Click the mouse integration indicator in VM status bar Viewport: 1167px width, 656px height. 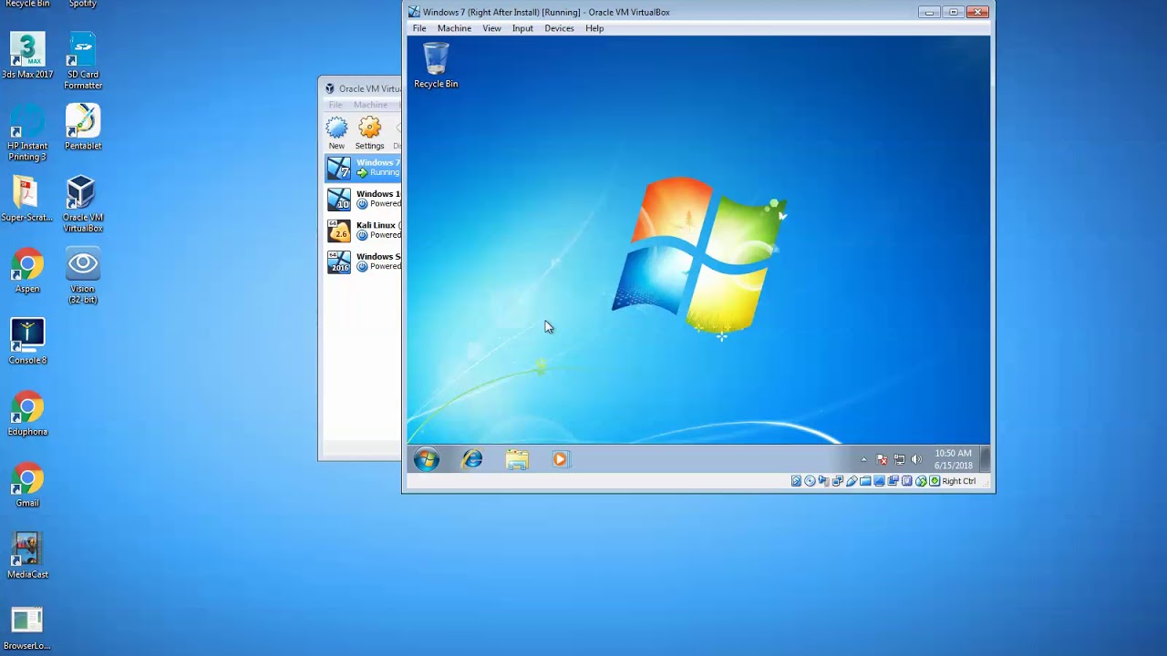[x=921, y=481]
